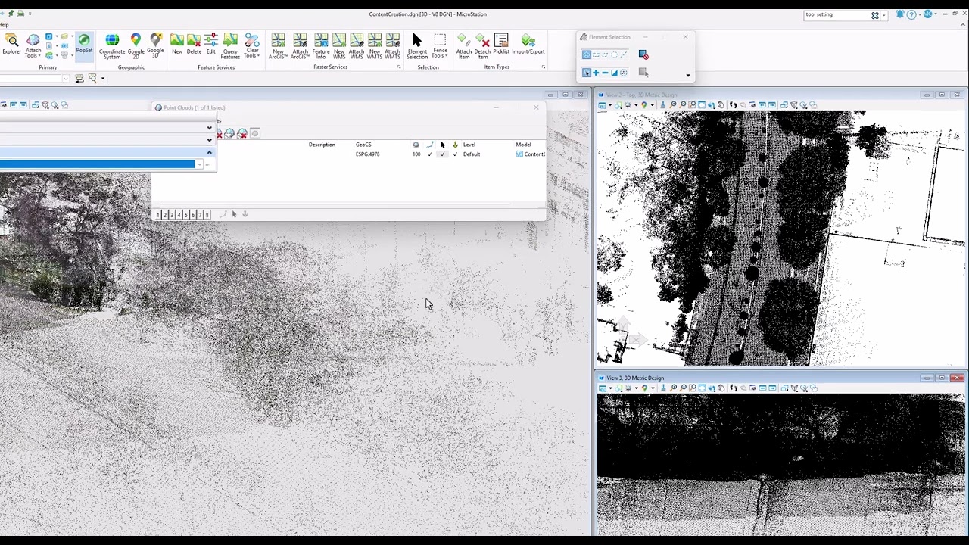Expand the Clear Tools dropdown
The width and height of the screenshot is (969, 545).
252,47
